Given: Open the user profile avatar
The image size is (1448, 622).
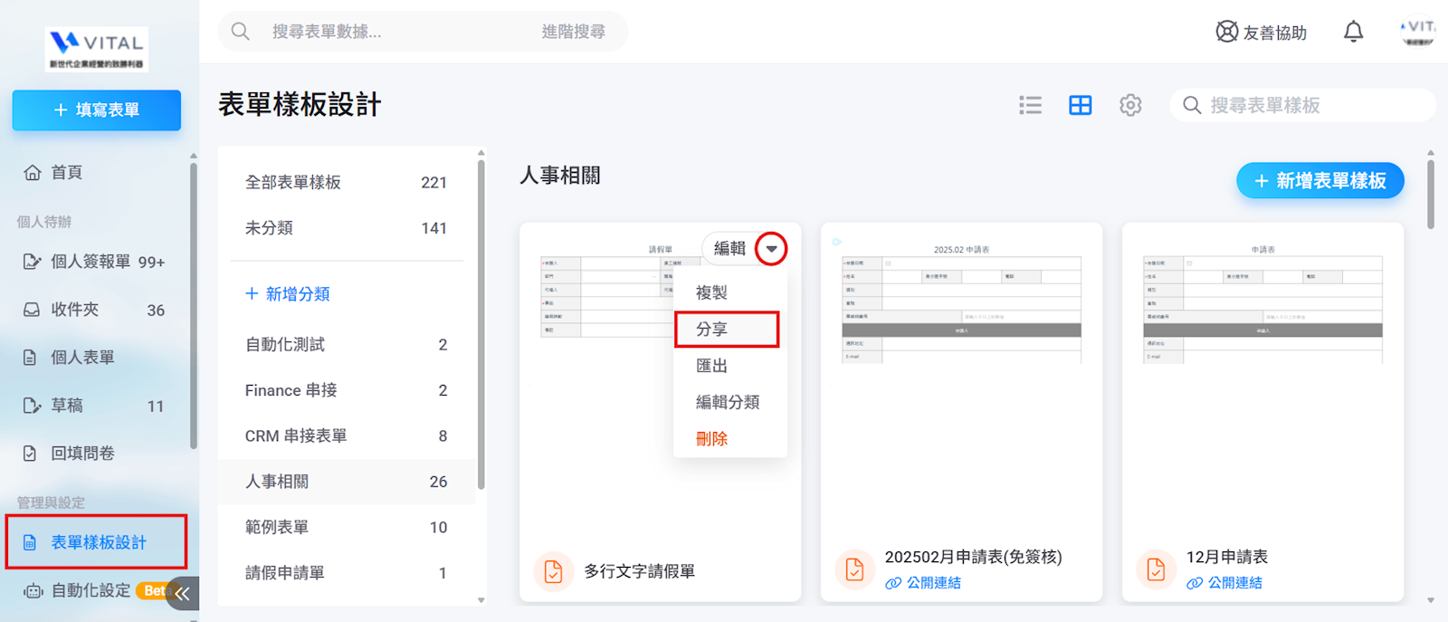Looking at the screenshot, I should point(1417,32).
